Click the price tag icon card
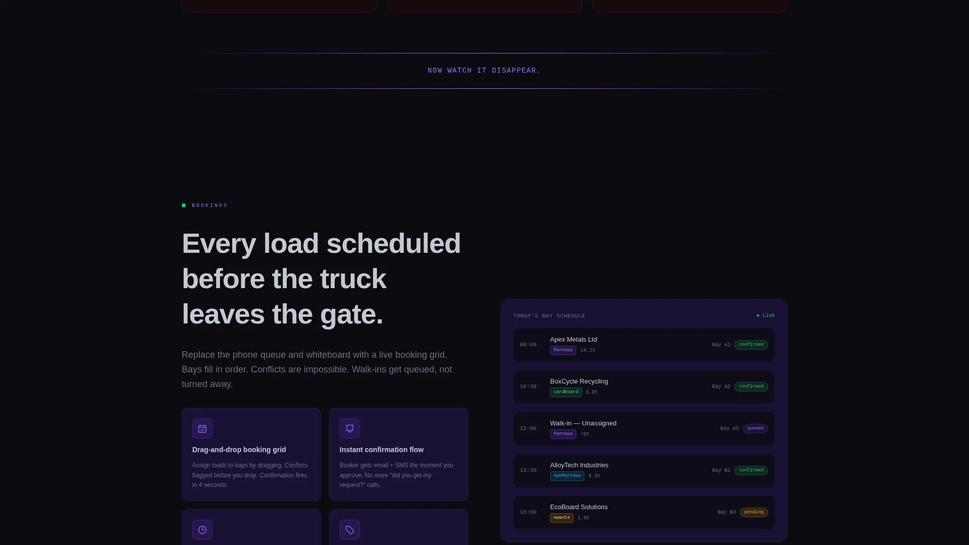 pyautogui.click(x=350, y=530)
